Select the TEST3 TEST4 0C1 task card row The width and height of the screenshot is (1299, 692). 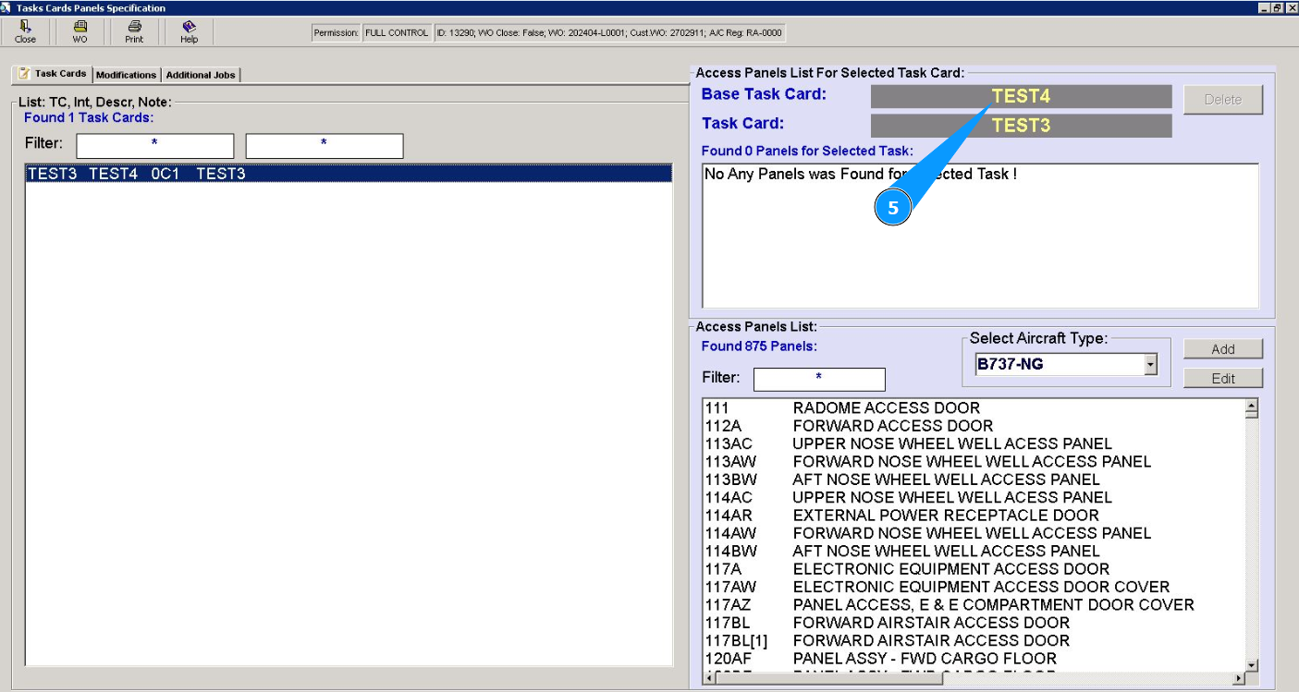349,174
